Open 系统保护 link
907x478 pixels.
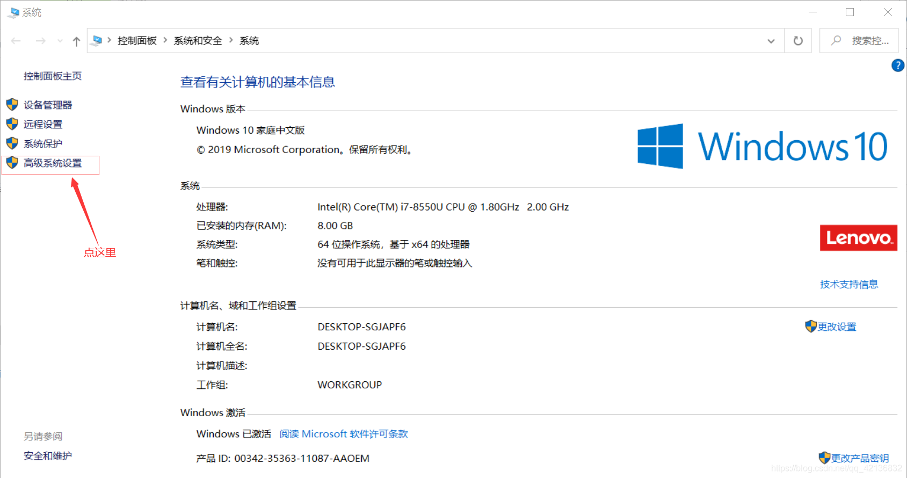pos(43,143)
